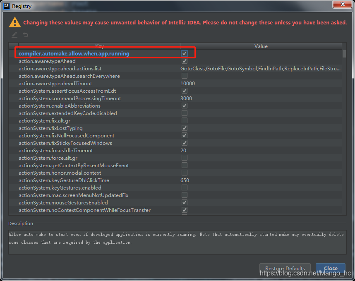355x281 pixels.
Task: Select actionSystem.keyGestureDblClickTime key
Action: (64, 180)
